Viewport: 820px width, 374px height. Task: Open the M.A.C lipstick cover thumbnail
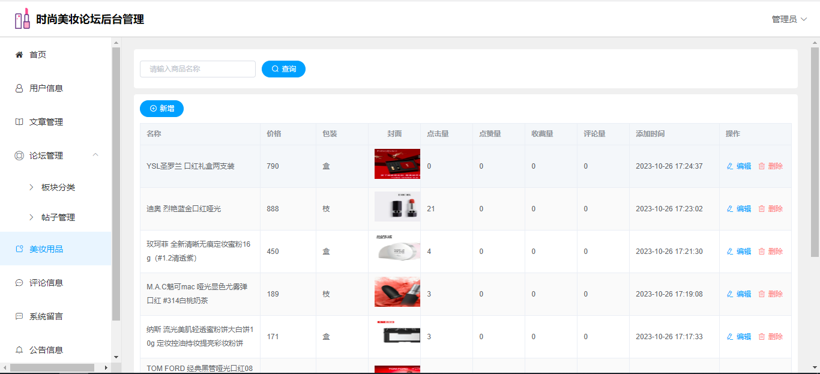click(x=397, y=292)
